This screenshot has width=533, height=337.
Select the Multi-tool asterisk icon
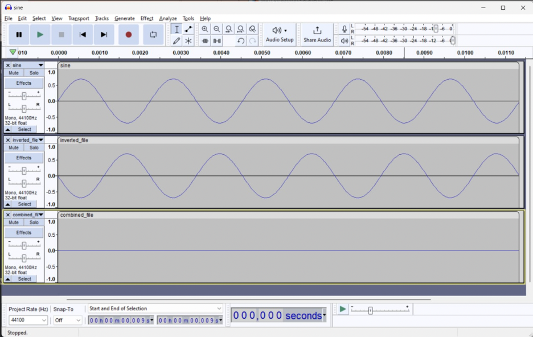coord(188,41)
